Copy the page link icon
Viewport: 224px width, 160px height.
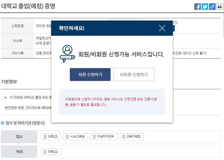212,7
